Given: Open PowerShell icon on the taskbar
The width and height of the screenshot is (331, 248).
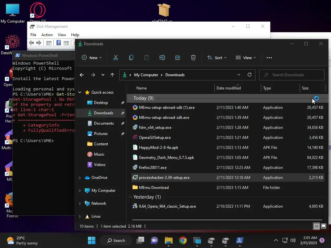Looking at the screenshot, I should coord(240,240).
